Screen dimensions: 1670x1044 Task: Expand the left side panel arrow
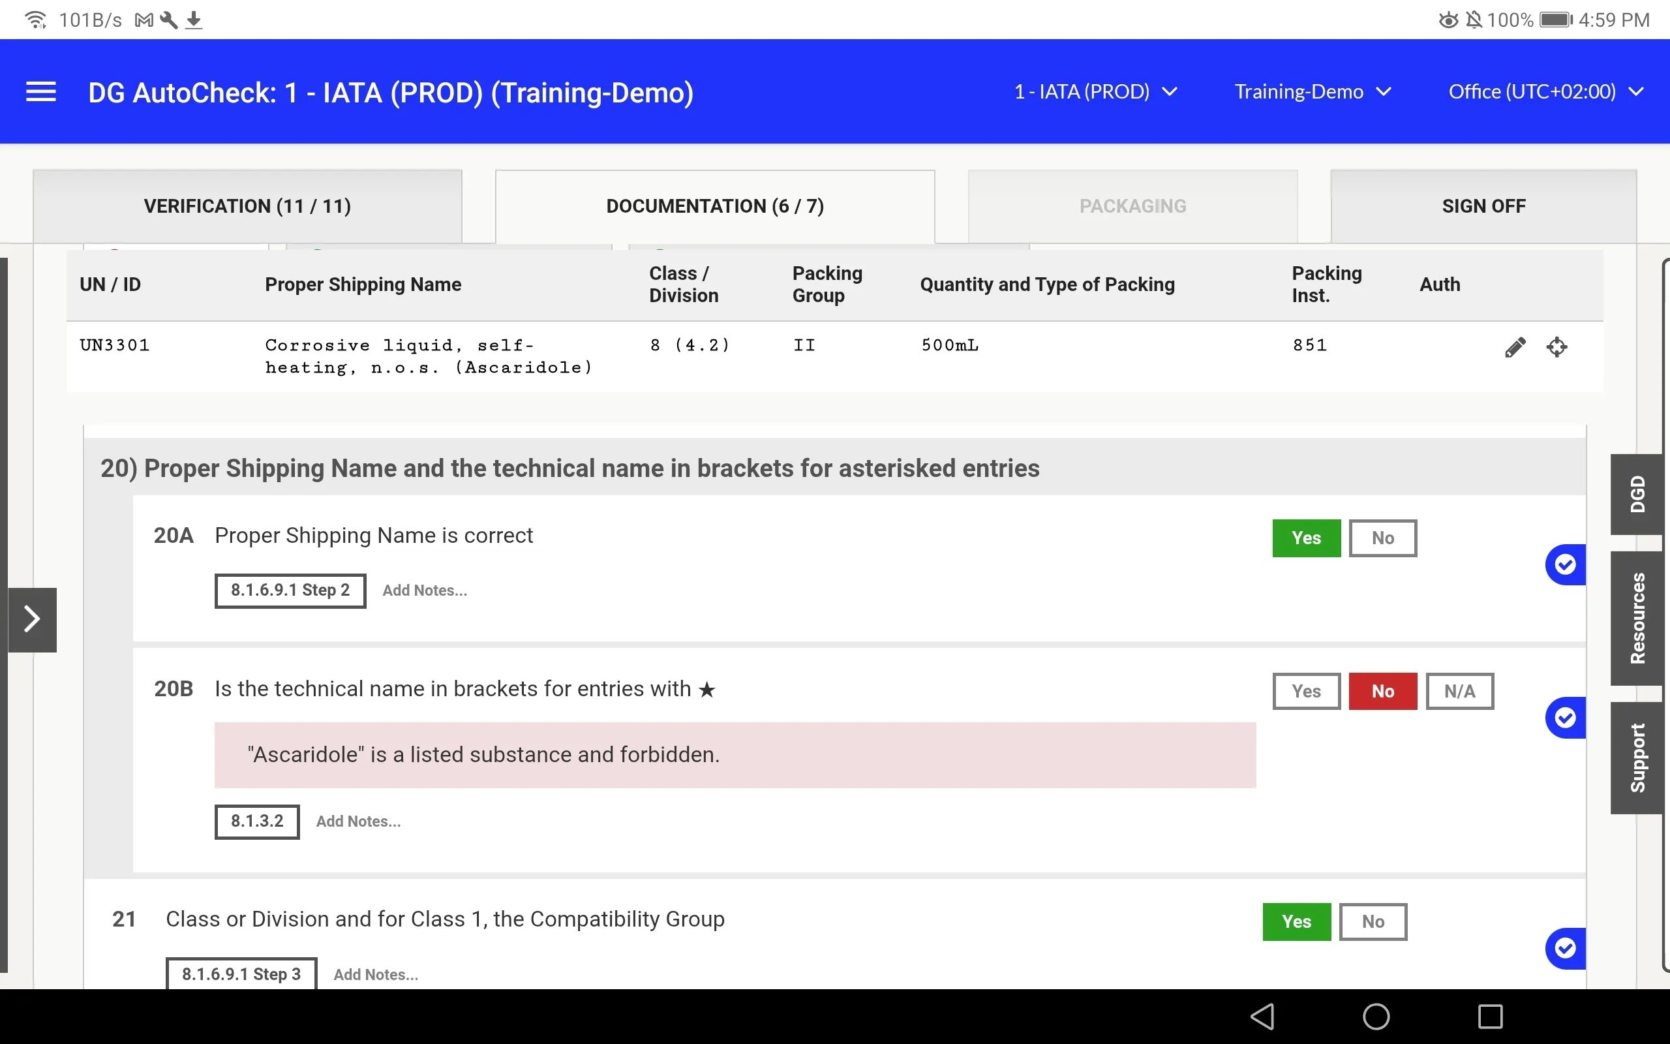[x=32, y=619]
